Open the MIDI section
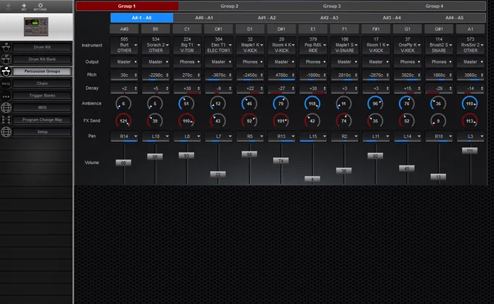 [42, 107]
